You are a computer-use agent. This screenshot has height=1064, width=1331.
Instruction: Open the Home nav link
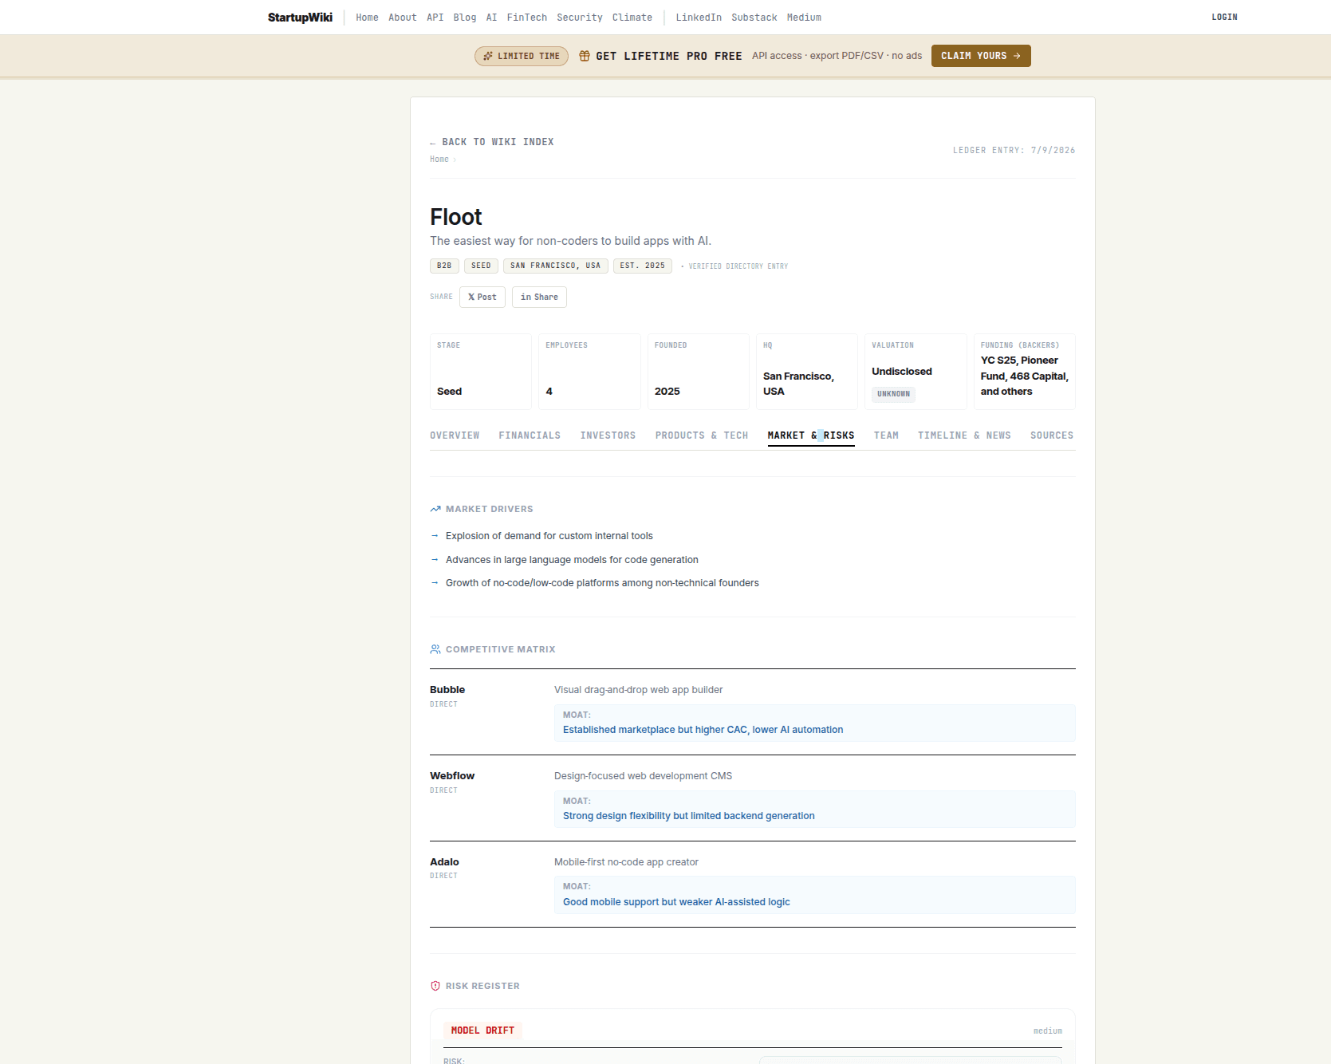click(x=367, y=18)
